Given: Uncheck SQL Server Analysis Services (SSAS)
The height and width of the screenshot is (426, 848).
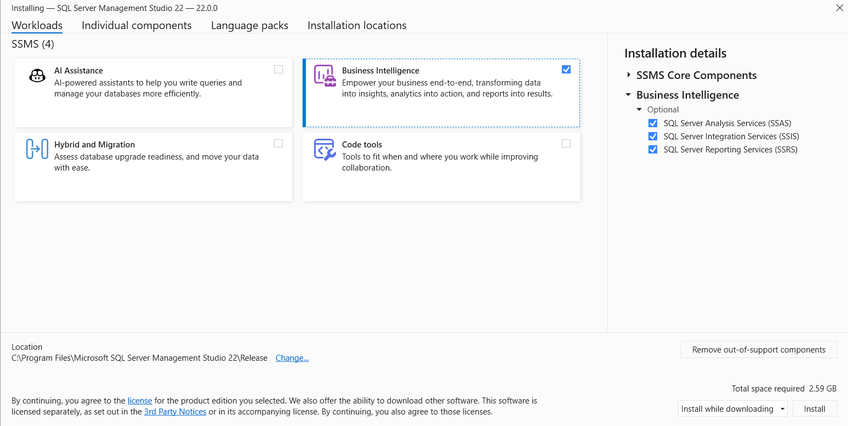Looking at the screenshot, I should tap(653, 123).
